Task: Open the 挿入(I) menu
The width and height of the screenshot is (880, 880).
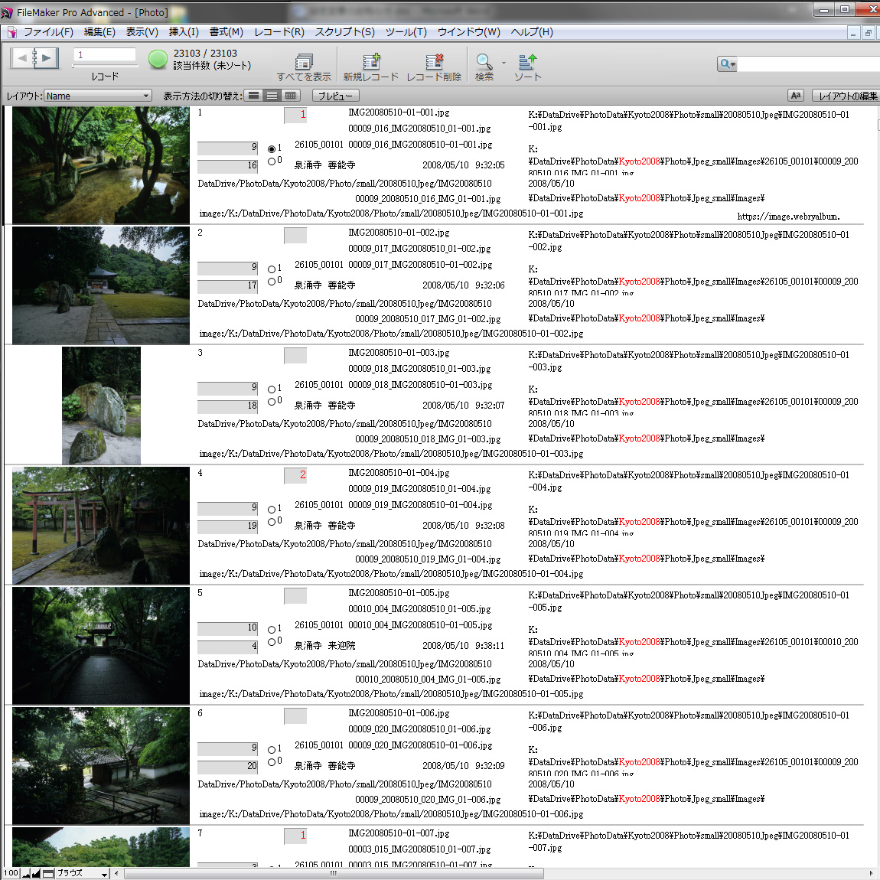Action: pos(184,32)
